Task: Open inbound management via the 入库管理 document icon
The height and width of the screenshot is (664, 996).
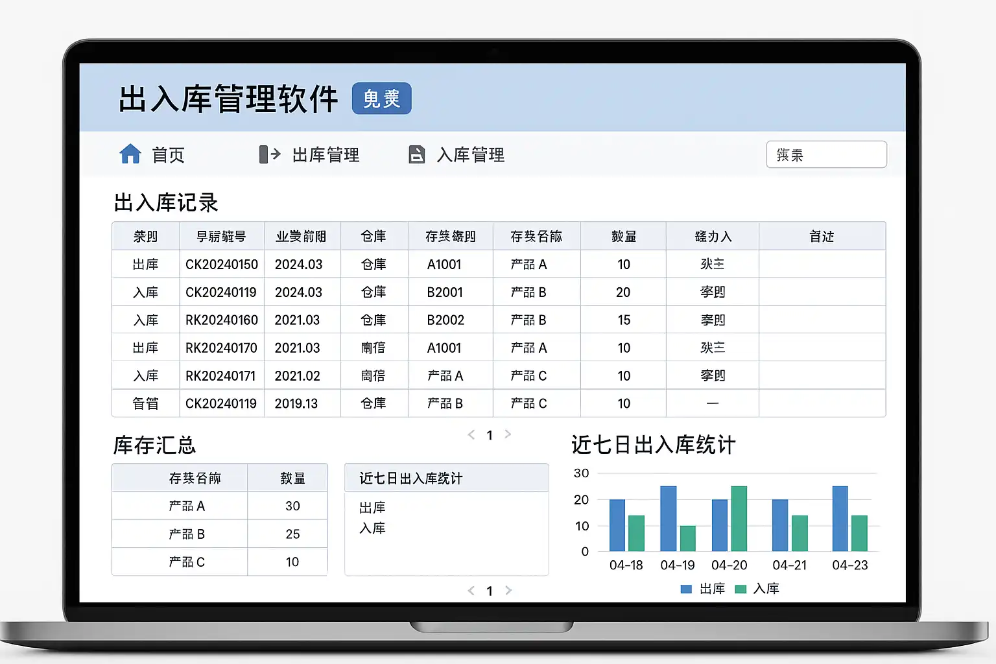Action: [416, 154]
